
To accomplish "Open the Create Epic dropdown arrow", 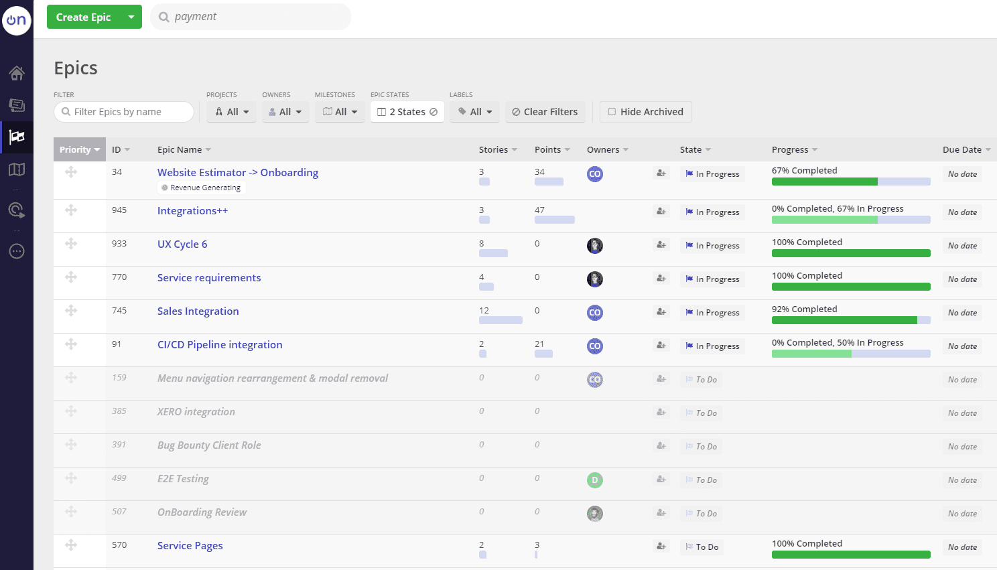I will (x=131, y=17).
